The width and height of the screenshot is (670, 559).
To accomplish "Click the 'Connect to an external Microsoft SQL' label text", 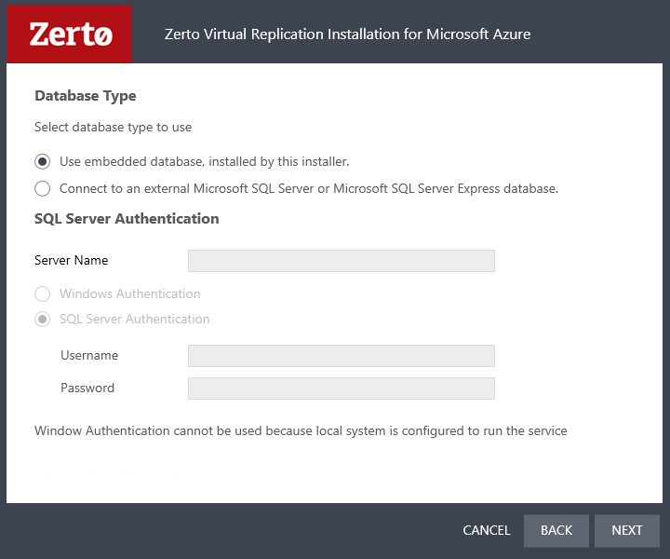I will tap(309, 188).
